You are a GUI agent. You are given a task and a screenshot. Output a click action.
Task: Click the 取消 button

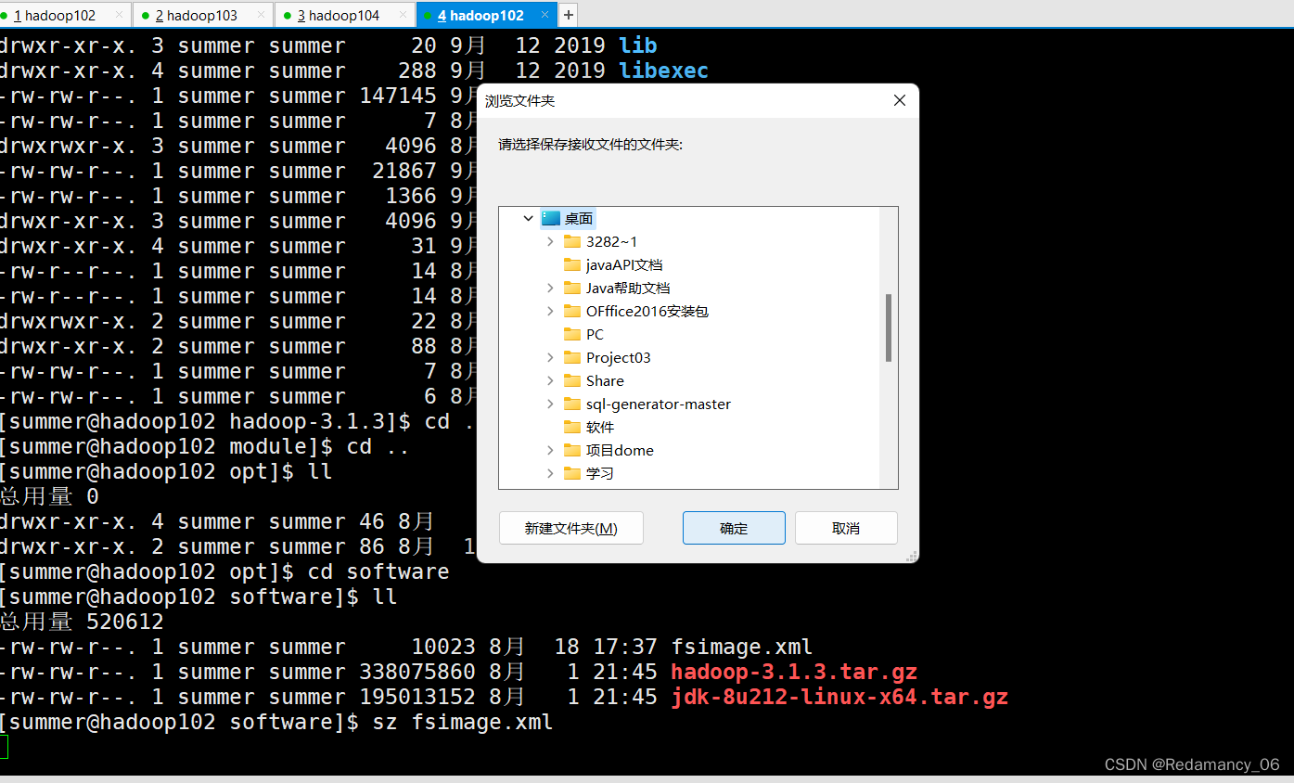846,528
